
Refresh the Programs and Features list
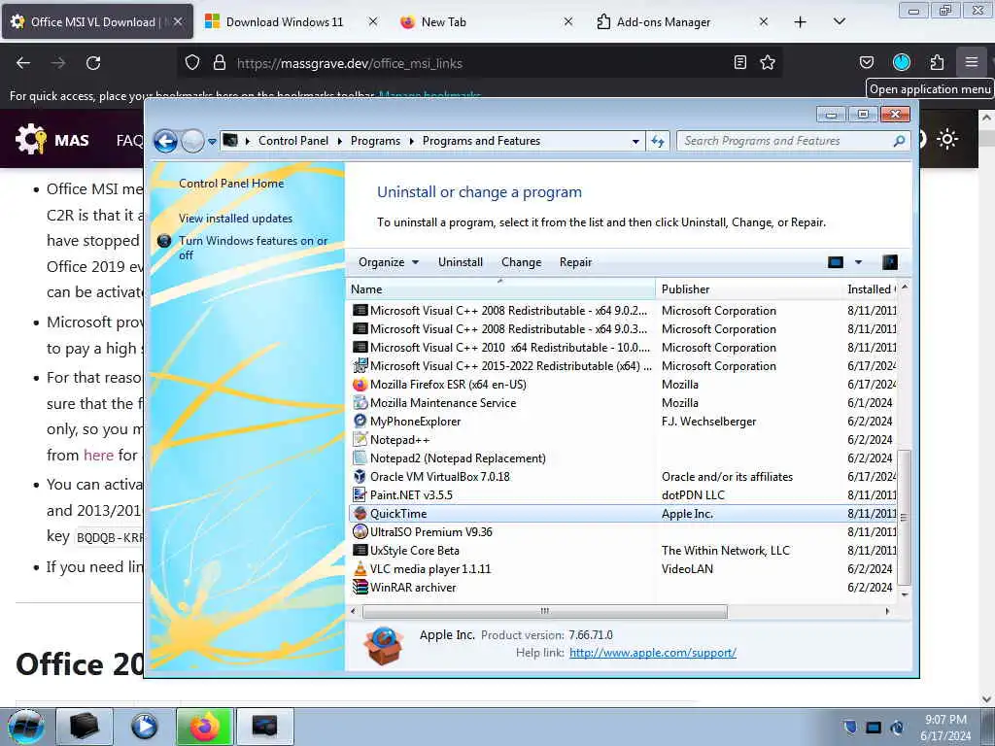658,142
